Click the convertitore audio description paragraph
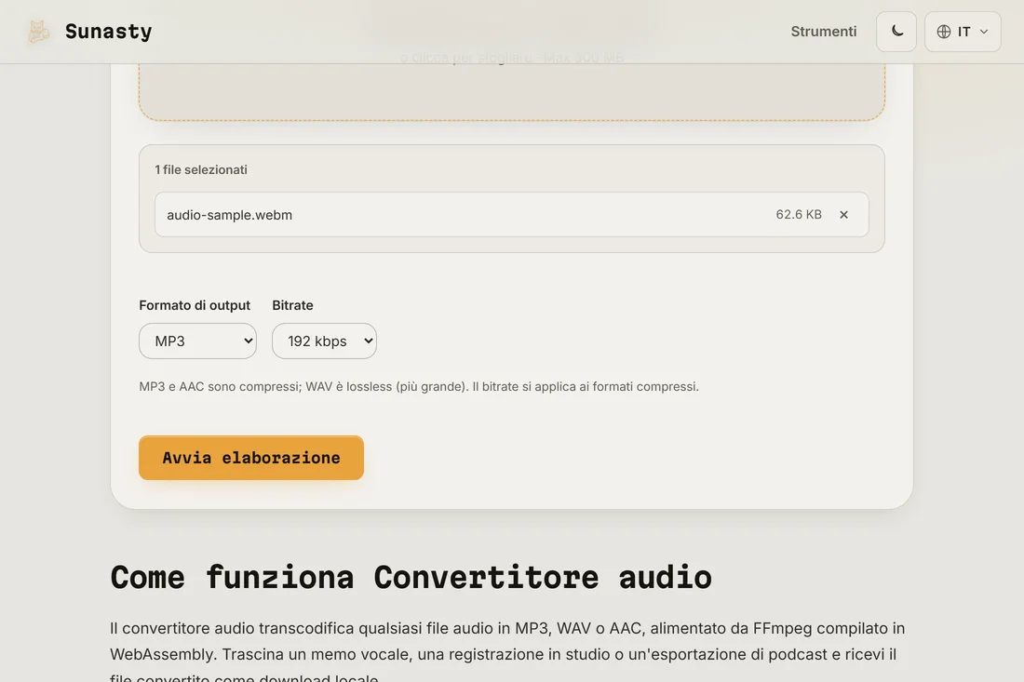Image resolution: width=1024 pixels, height=682 pixels. pos(506,652)
